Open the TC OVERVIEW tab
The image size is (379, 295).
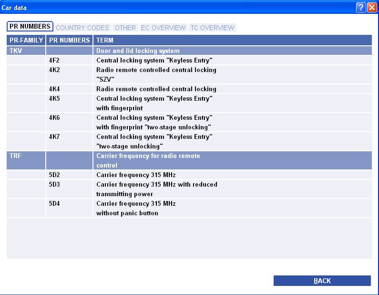pyautogui.click(x=212, y=28)
